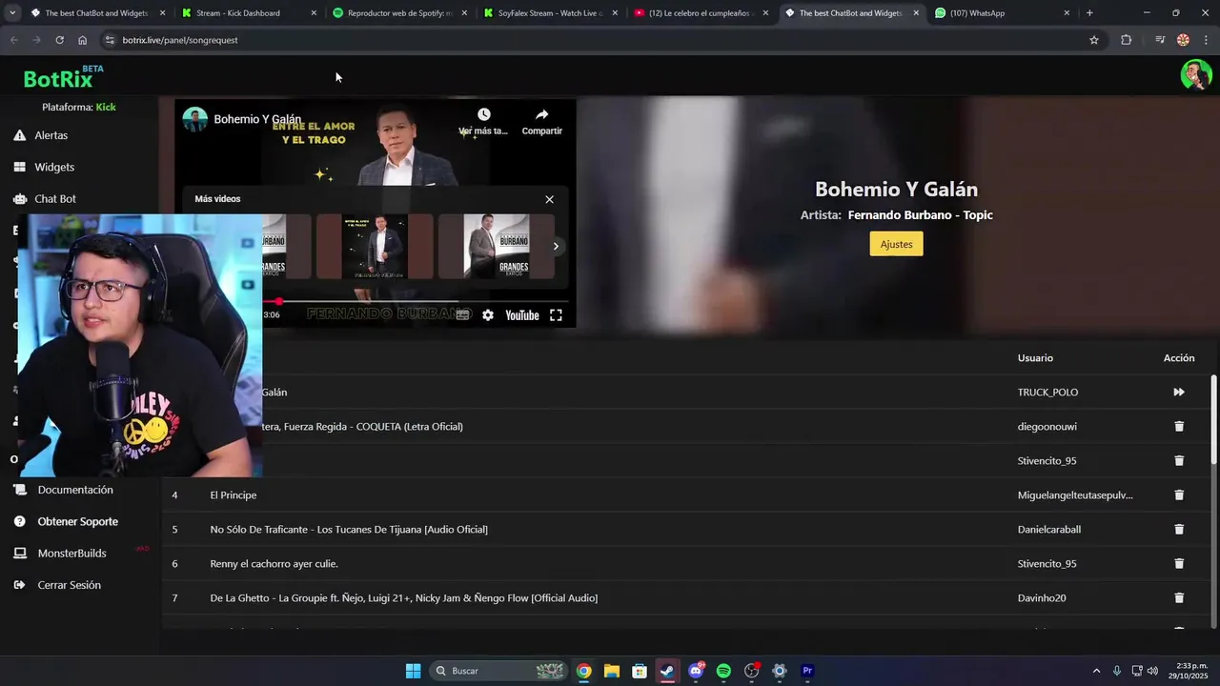Viewport: 1220px width, 686px height.
Task: Delete El Principe song from queue
Action: tap(1179, 494)
